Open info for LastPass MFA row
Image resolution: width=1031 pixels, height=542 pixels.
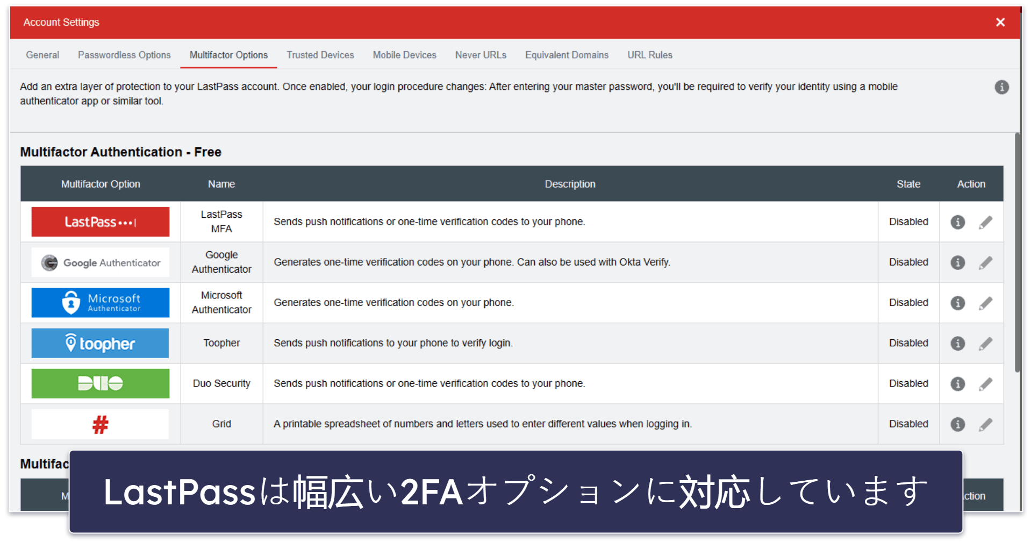click(x=957, y=222)
